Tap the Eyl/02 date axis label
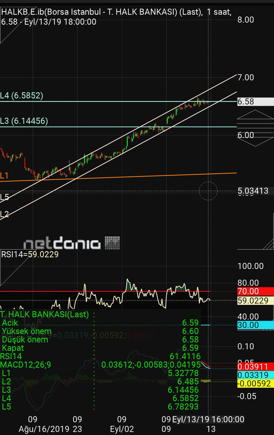 (x=122, y=429)
